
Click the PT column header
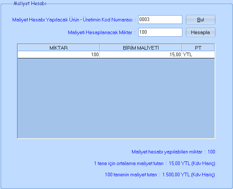[x=198, y=48]
